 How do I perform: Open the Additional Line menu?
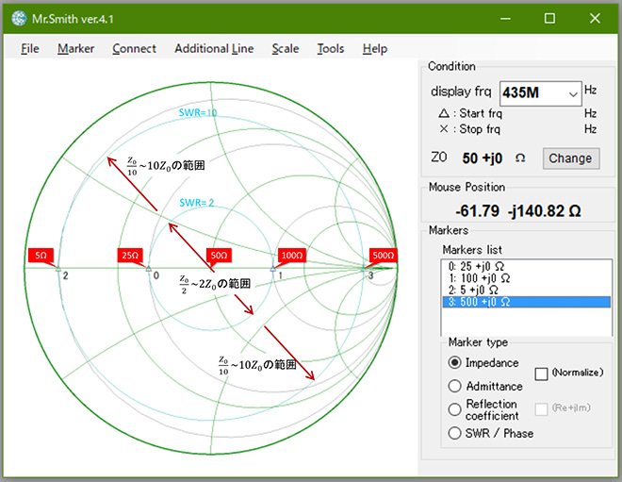point(214,48)
